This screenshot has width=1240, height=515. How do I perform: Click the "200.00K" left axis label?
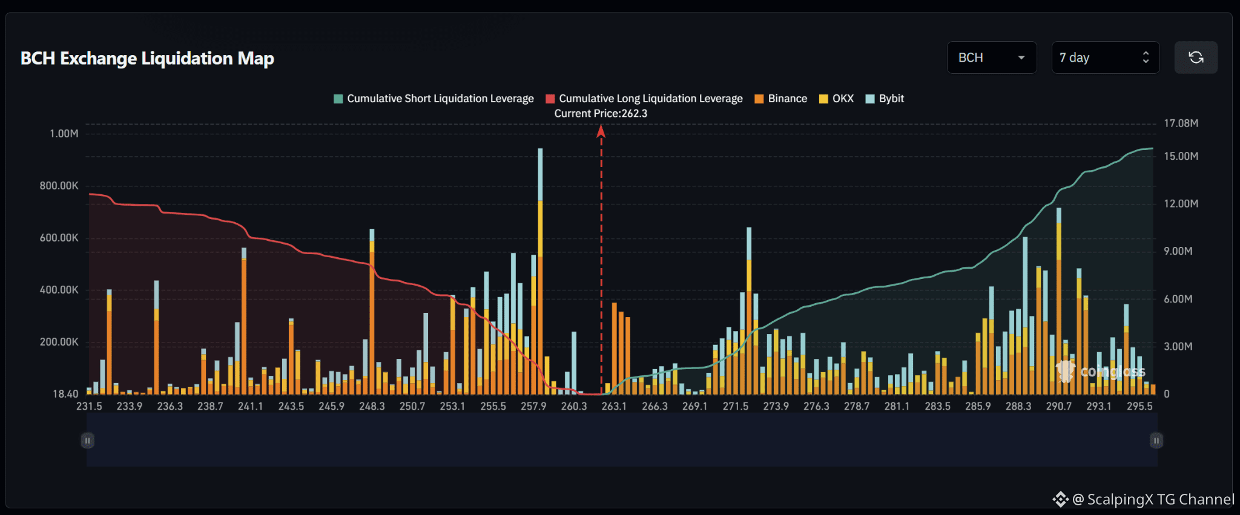[x=59, y=342]
